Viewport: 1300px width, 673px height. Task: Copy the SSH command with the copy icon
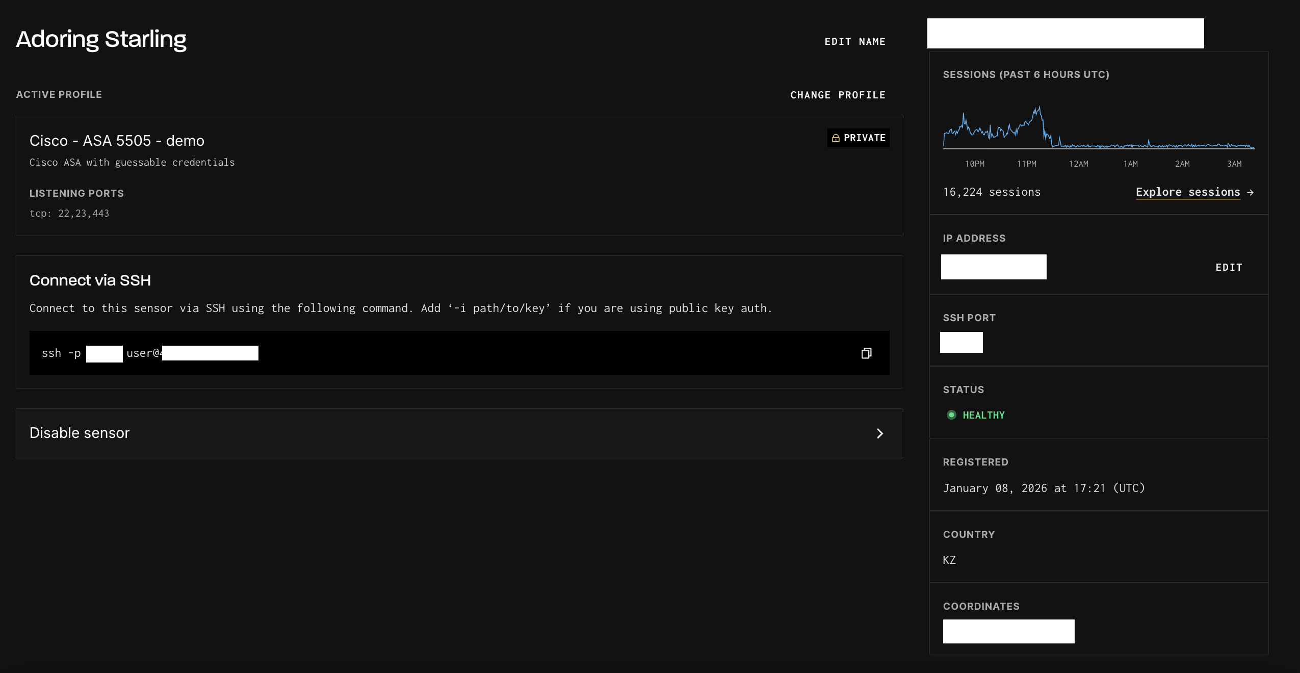[x=866, y=353]
